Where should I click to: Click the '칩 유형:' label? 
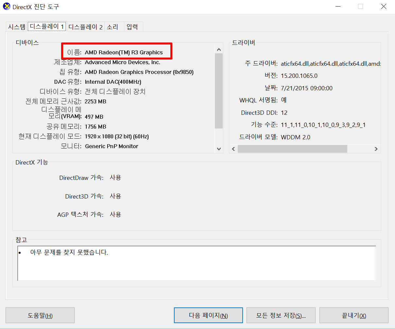point(71,72)
